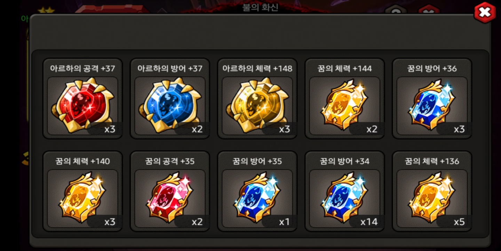Click the x14 count on 꿈의 방어 +34
The height and width of the screenshot is (251, 501).
coord(368,222)
